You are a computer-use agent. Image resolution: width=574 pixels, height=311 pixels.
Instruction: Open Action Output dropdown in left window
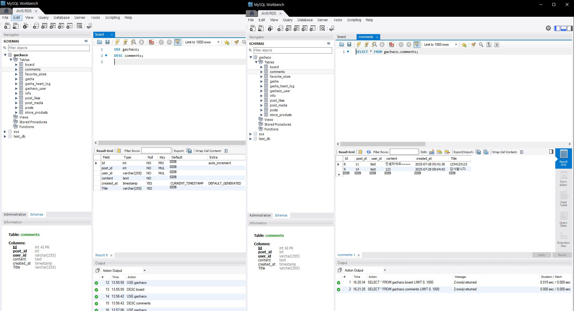[144, 271]
